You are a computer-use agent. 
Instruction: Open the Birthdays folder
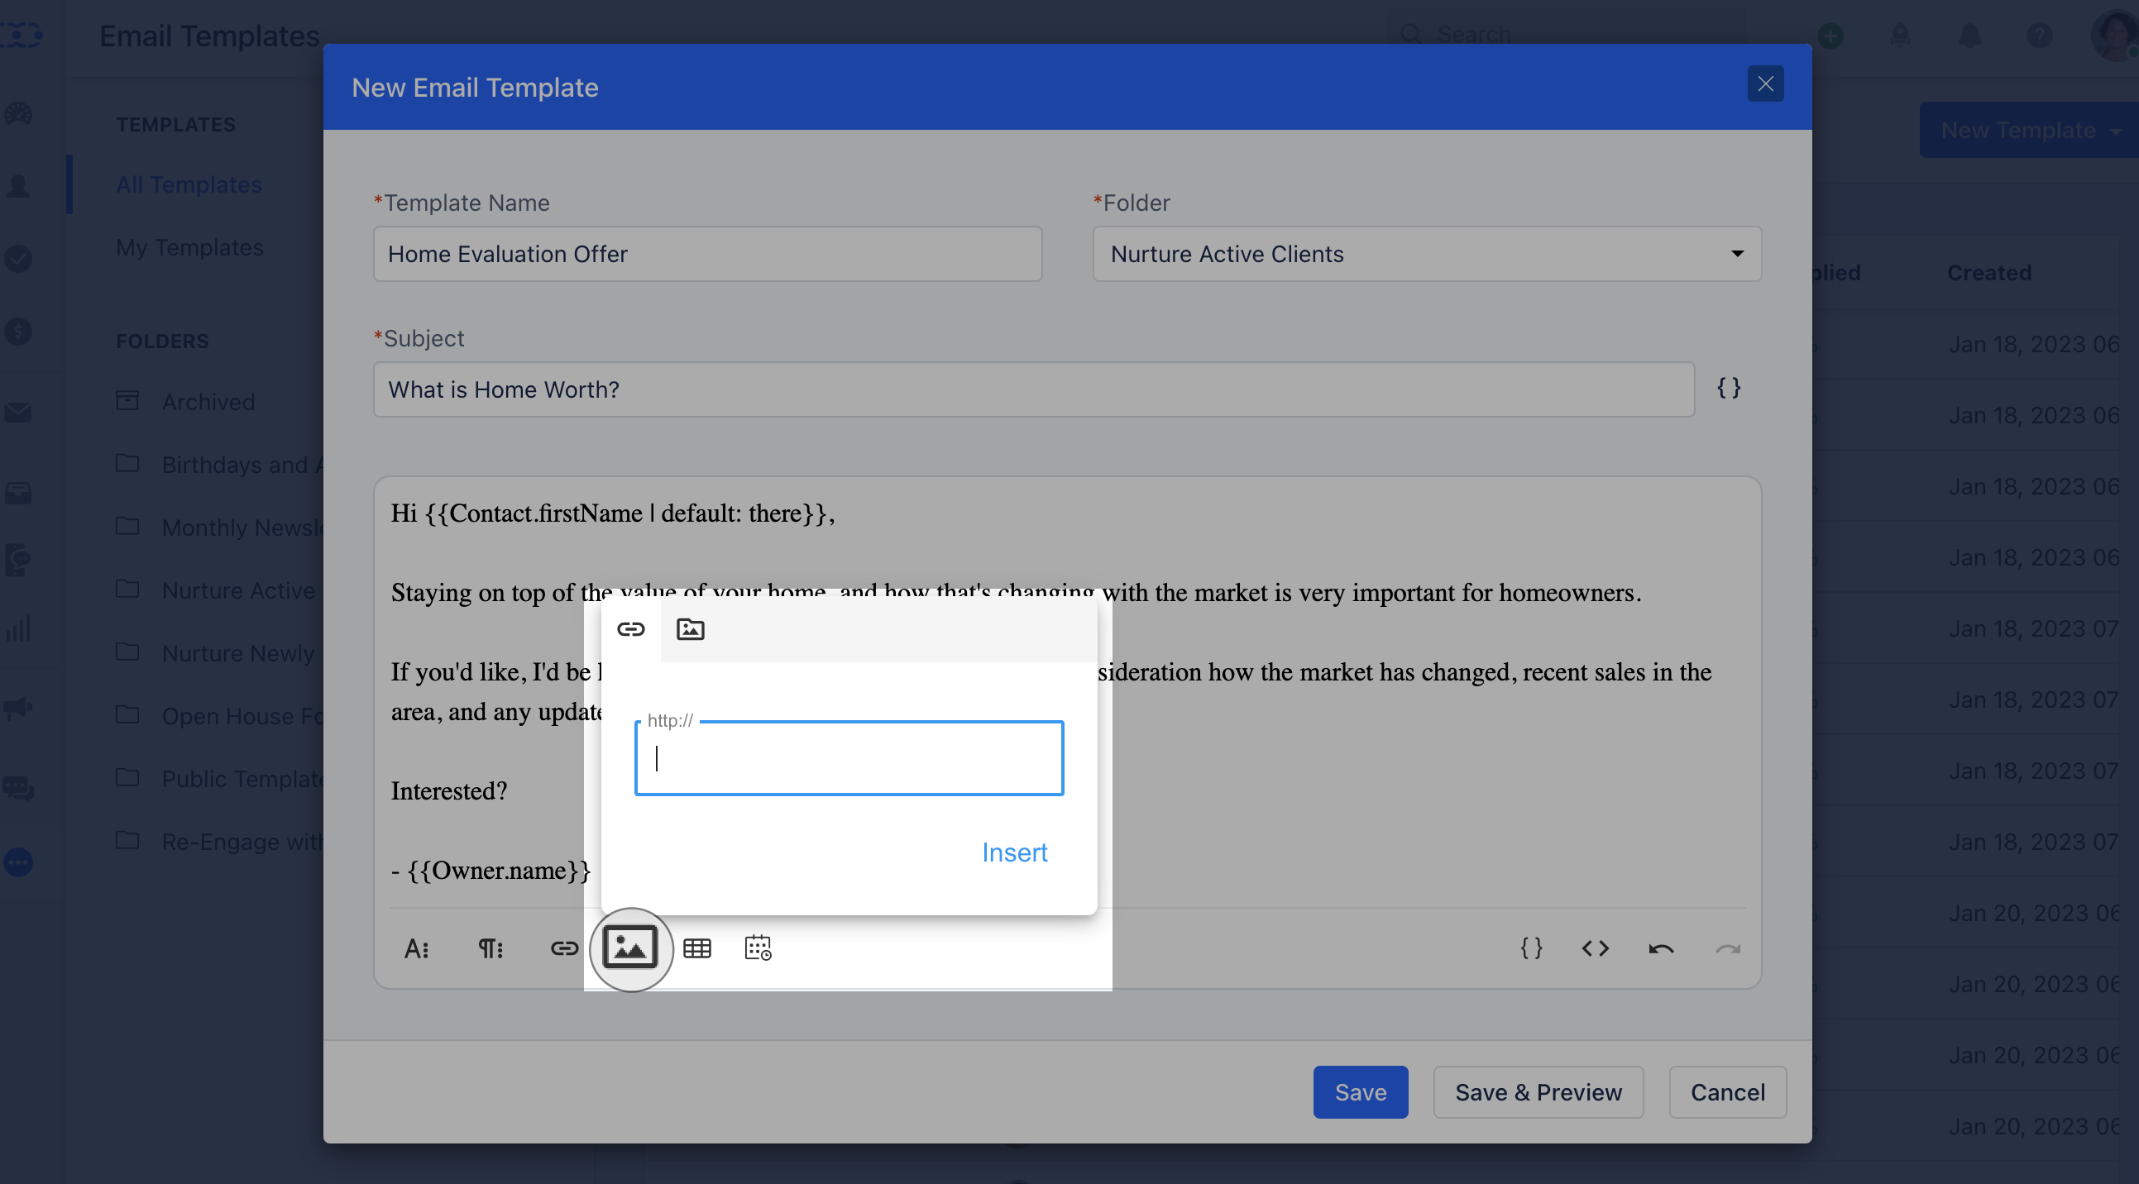click(x=219, y=465)
